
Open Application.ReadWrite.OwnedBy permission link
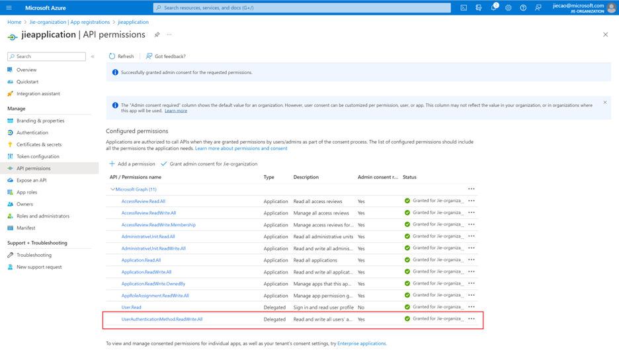coord(153,284)
